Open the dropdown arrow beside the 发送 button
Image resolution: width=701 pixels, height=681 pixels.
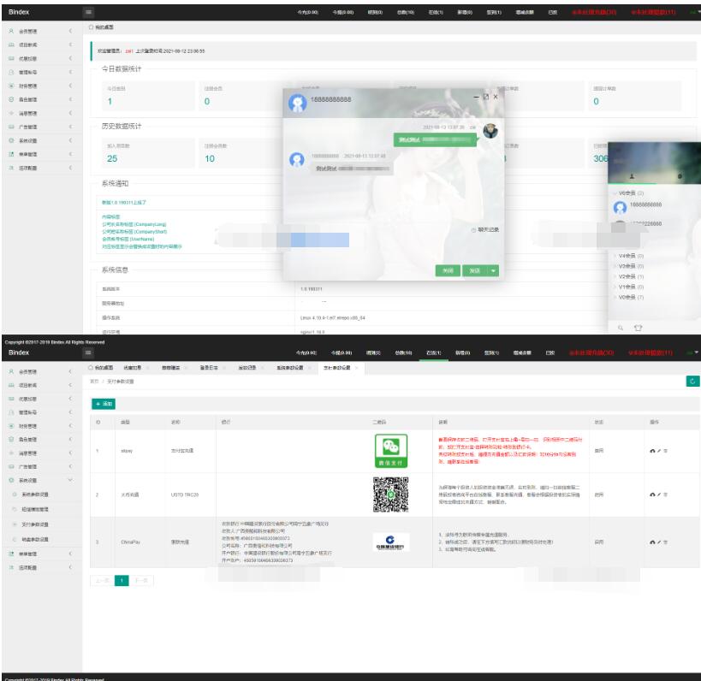click(x=494, y=270)
